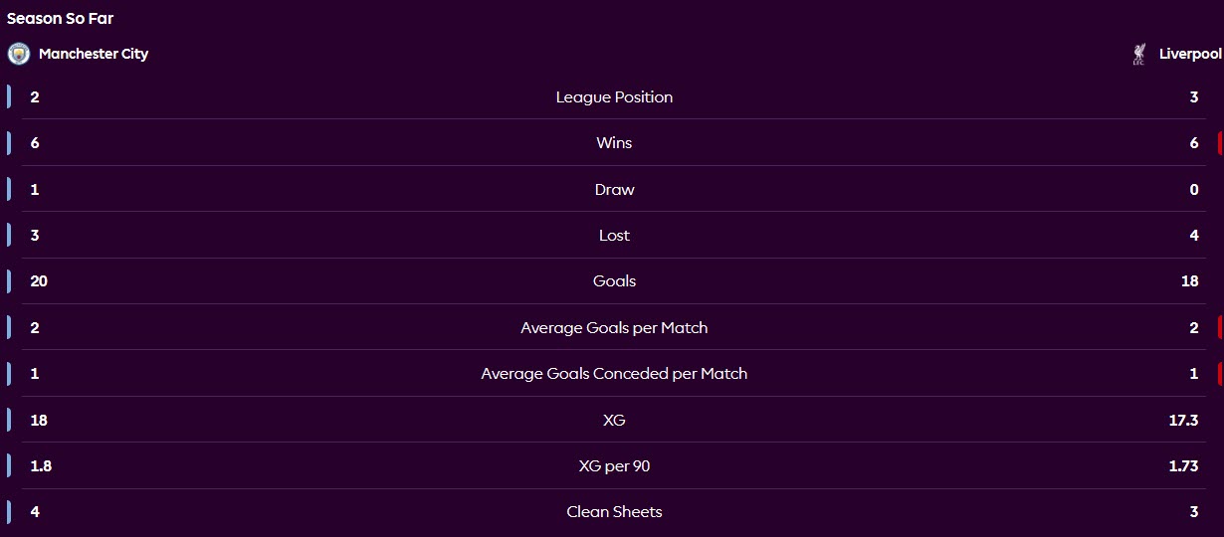The width and height of the screenshot is (1224, 537).
Task: Select the XG stat label
Action: (x=614, y=420)
